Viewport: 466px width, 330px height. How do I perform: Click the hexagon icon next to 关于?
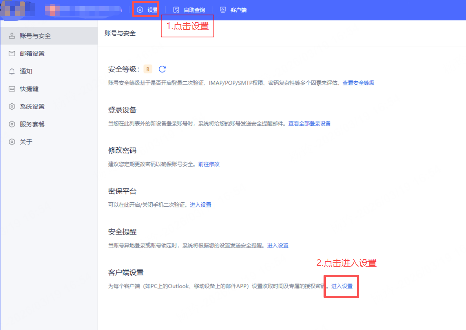pyautogui.click(x=12, y=142)
